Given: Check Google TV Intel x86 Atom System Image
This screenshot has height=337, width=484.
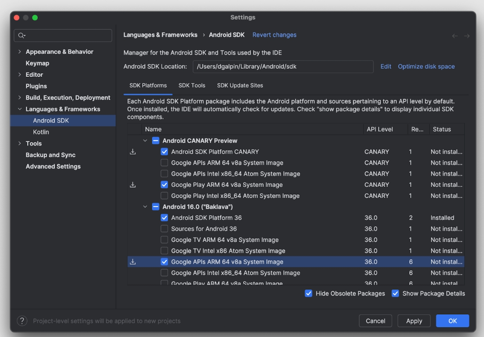Looking at the screenshot, I should coord(164,251).
